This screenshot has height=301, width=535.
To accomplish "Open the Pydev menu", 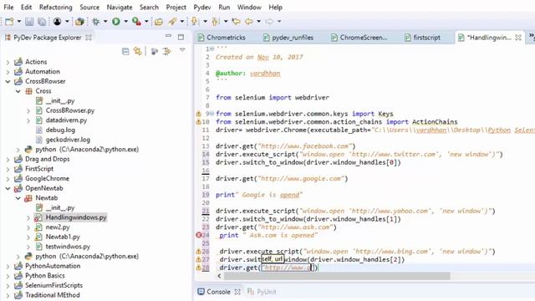I will (202, 8).
